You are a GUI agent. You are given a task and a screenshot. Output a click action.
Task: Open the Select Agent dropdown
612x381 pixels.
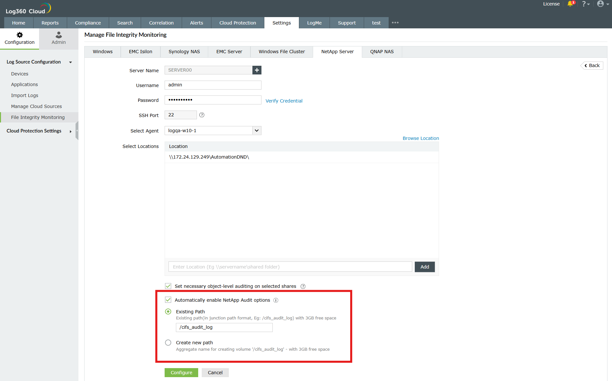tap(257, 131)
